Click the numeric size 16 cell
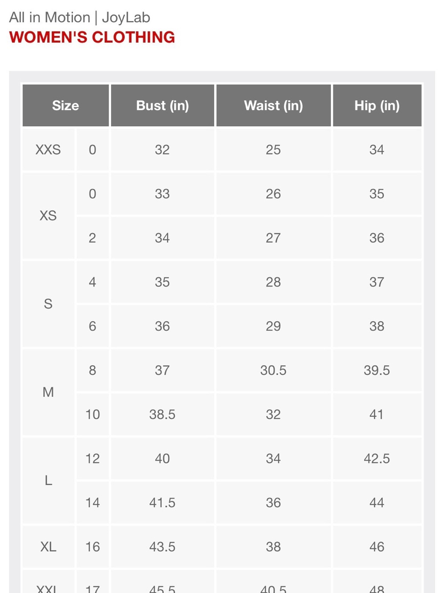The image size is (445, 593). pyautogui.click(x=93, y=547)
